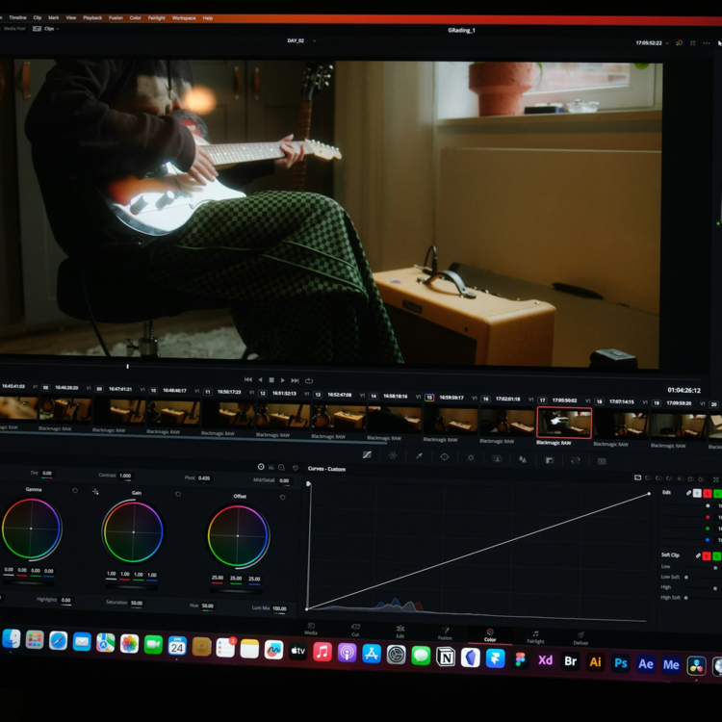Toggle the Y luminance channel button in Edit
Screen dimensions: 722x722
[697, 493]
